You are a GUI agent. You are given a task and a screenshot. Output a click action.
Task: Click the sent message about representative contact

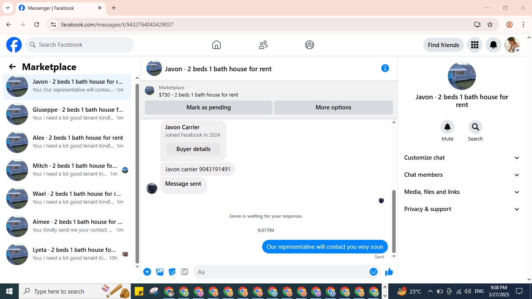[325, 247]
